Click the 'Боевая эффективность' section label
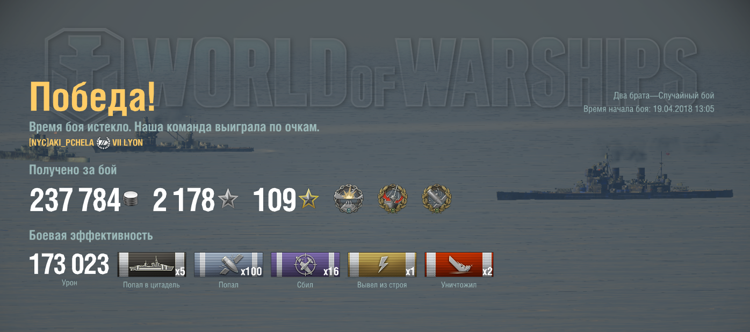750x332 pixels. pos(91,235)
